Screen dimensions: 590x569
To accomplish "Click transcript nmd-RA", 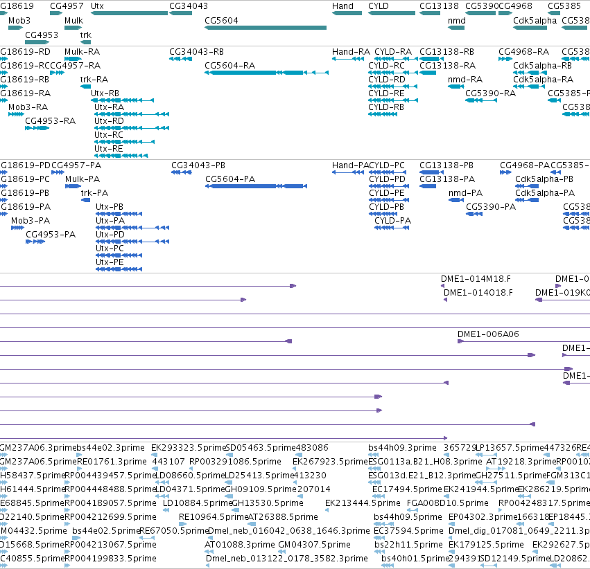I will tap(456, 87).
